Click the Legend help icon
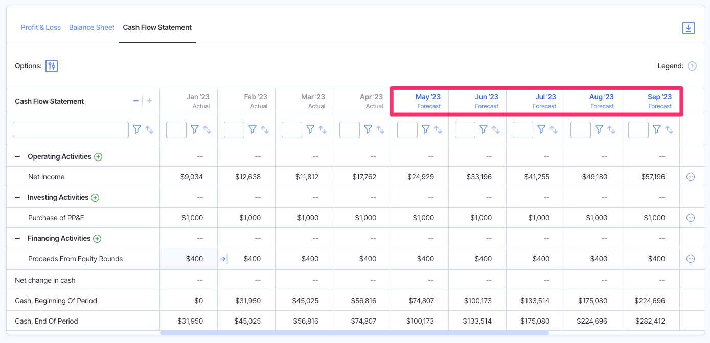710x343 pixels. click(692, 66)
